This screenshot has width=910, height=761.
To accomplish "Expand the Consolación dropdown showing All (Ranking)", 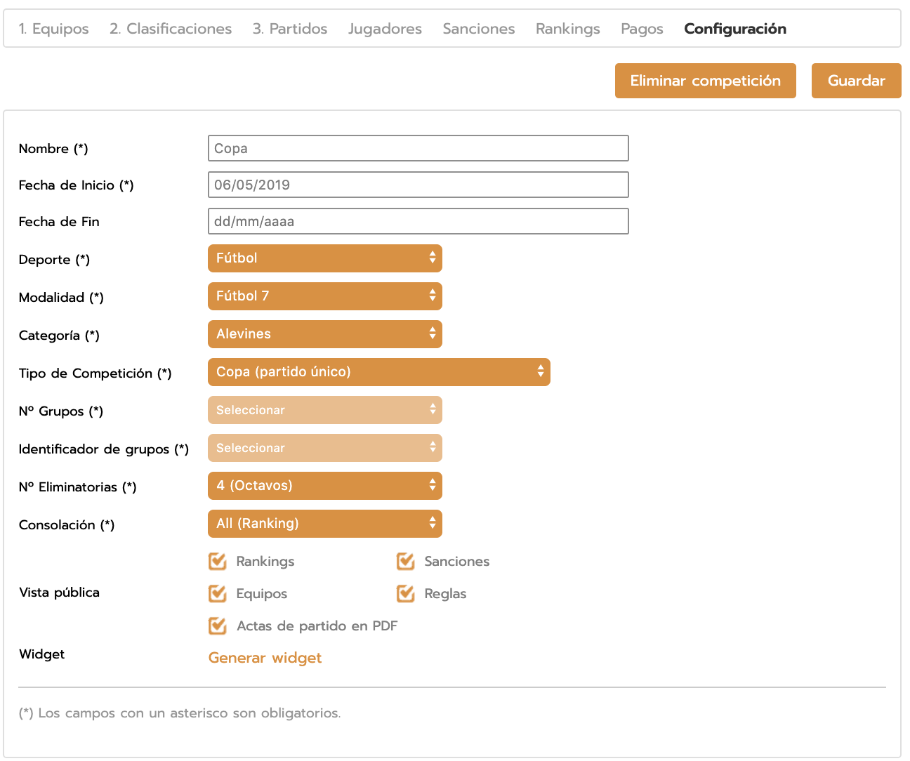I will coord(324,524).
